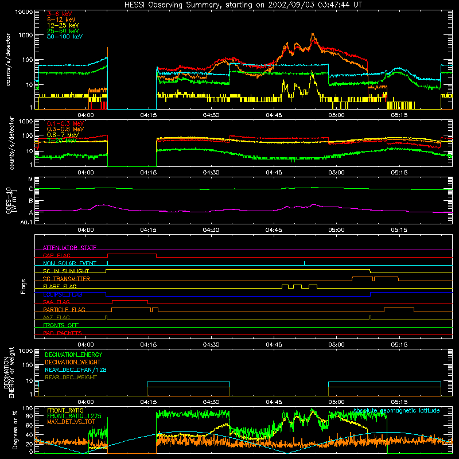Click the "Absolute geomagnetic latitude" label
The width and height of the screenshot is (459, 459).
click(x=396, y=410)
